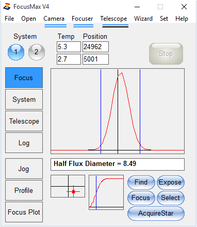Open the Open menu
The height and width of the screenshot is (227, 197).
[28, 19]
